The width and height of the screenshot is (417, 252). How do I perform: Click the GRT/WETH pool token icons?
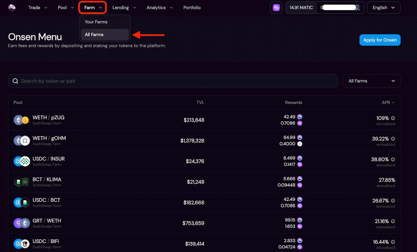click(21, 223)
